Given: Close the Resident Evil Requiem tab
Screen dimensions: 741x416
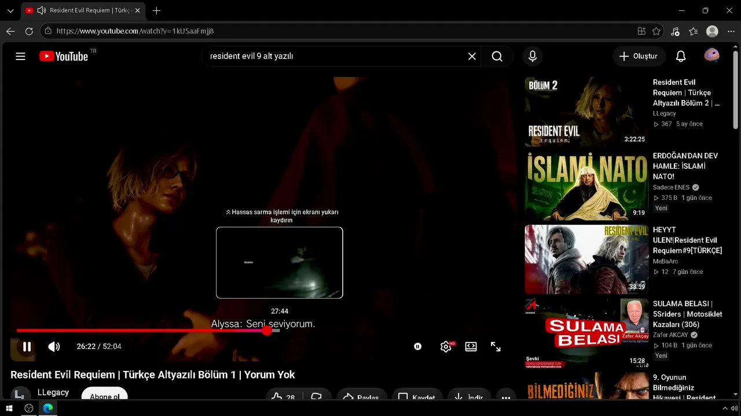Looking at the screenshot, I should 137,10.
